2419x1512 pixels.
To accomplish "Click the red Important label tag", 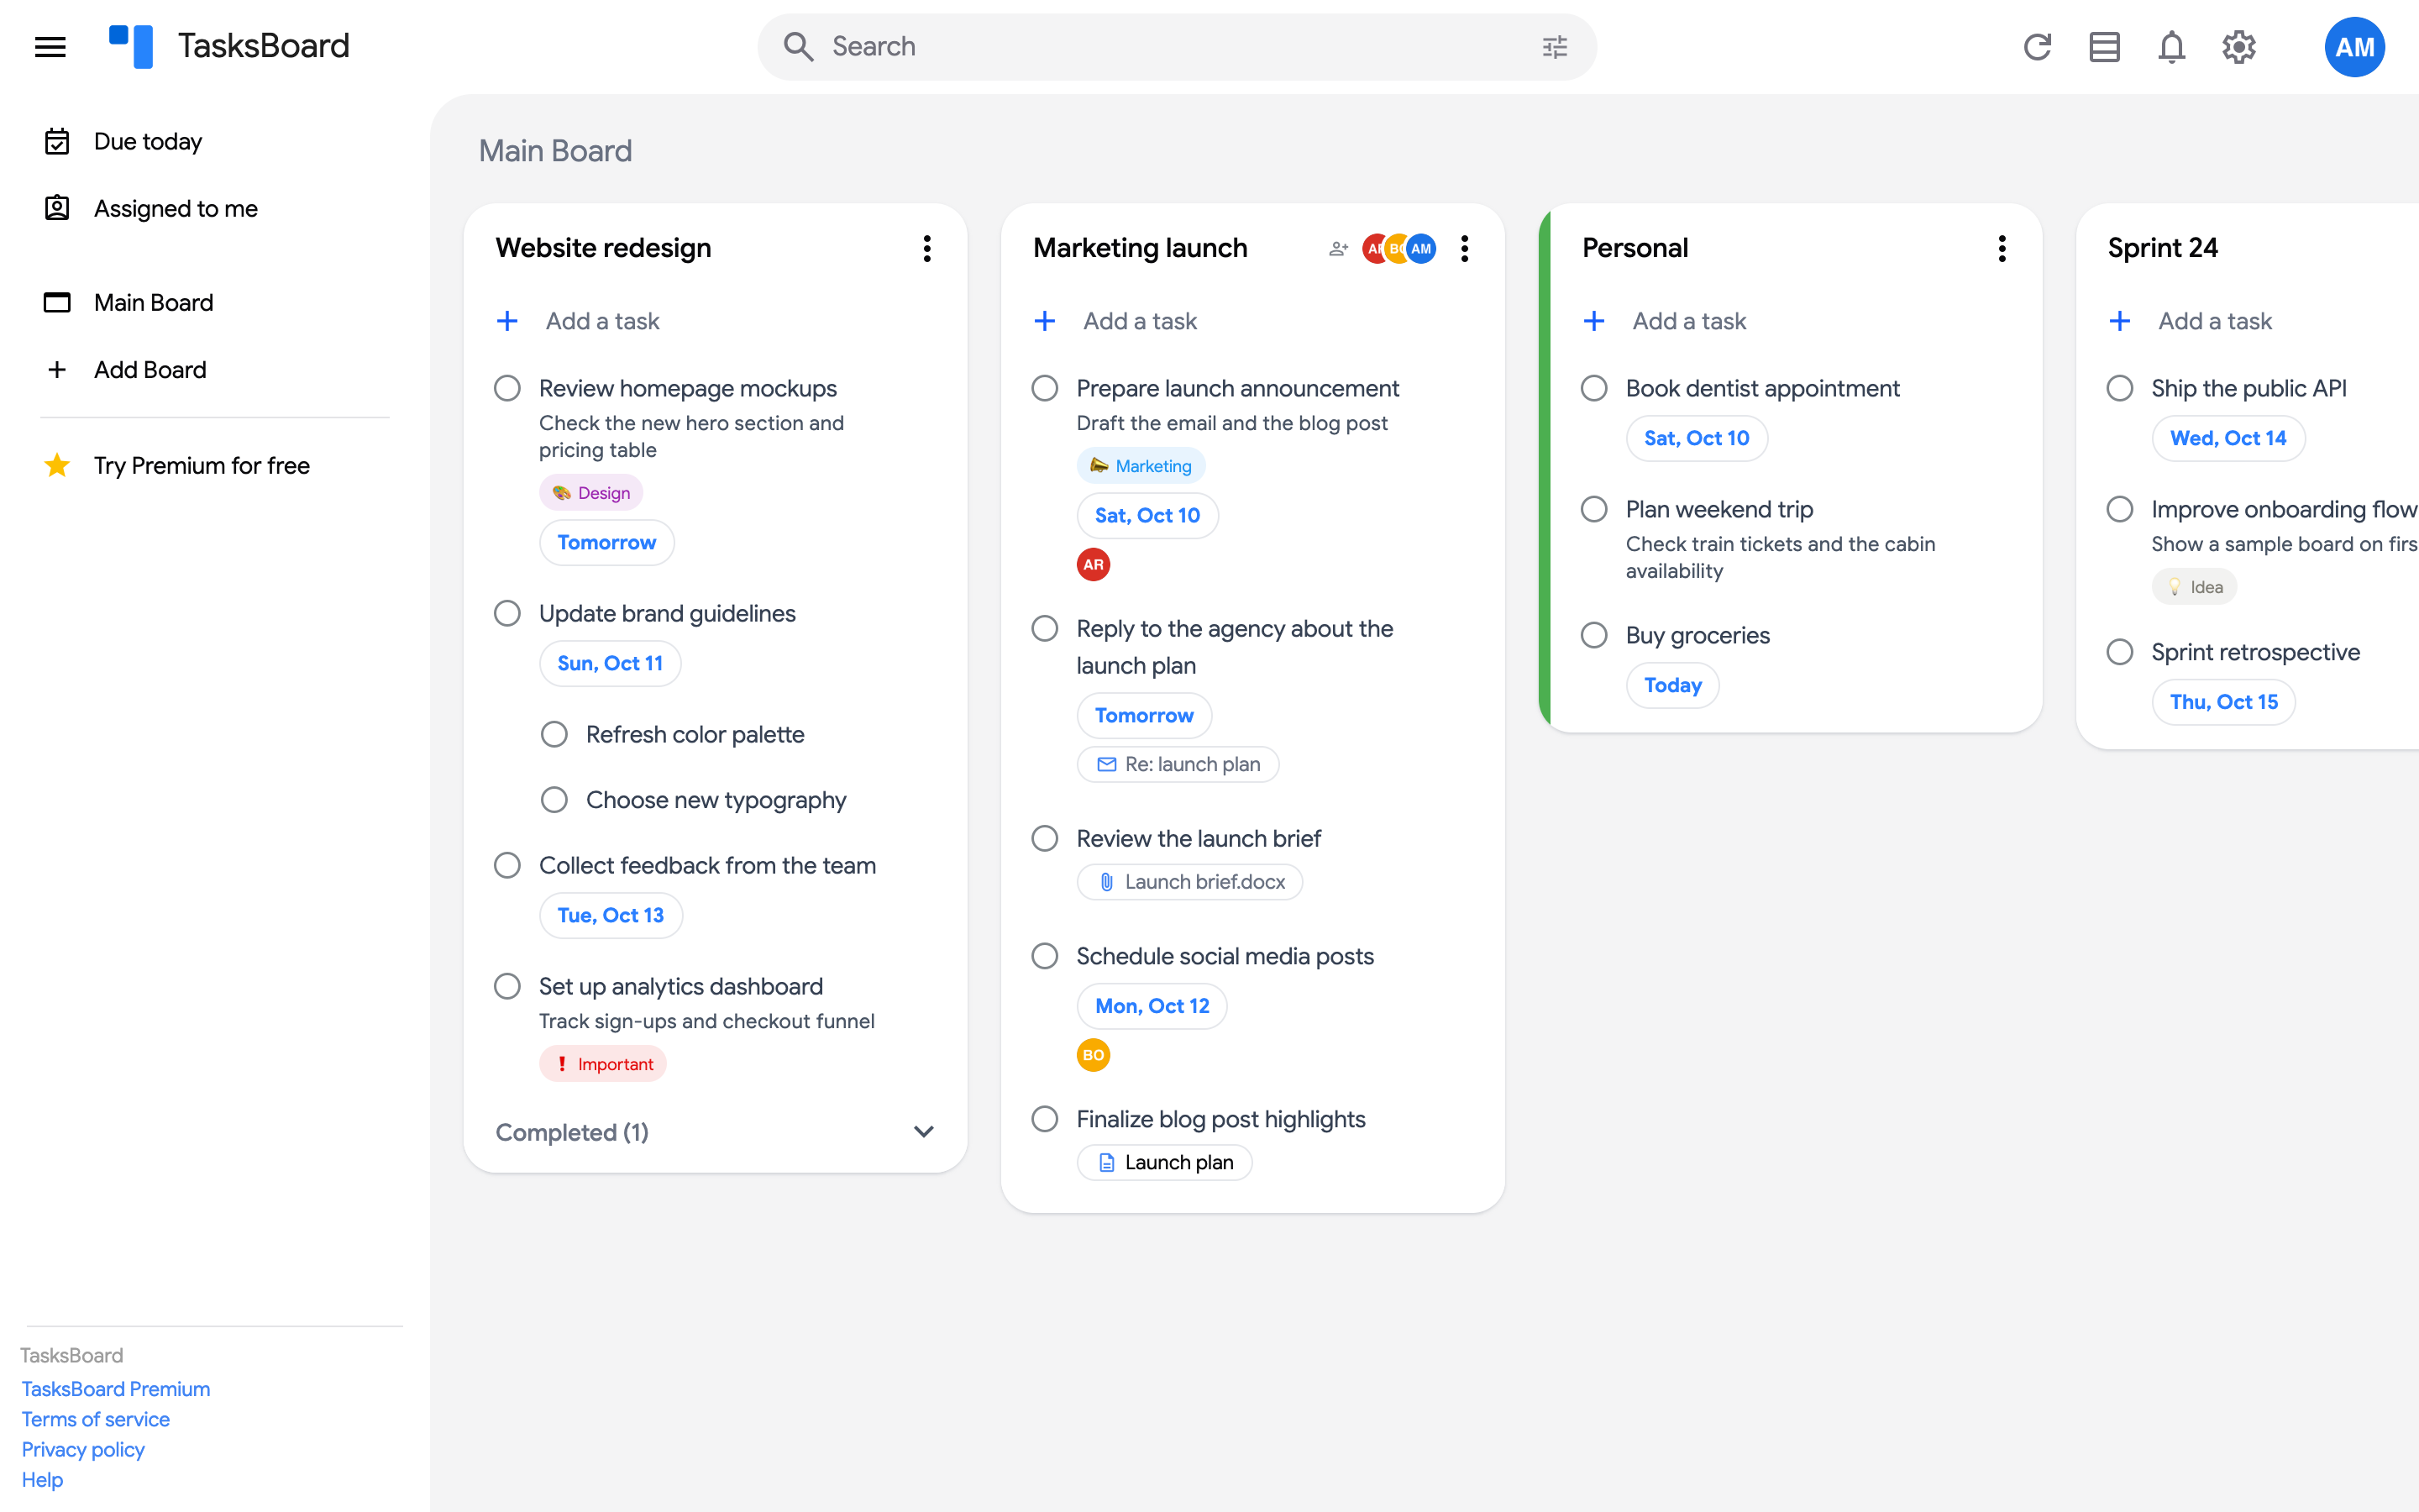I will [x=603, y=1064].
